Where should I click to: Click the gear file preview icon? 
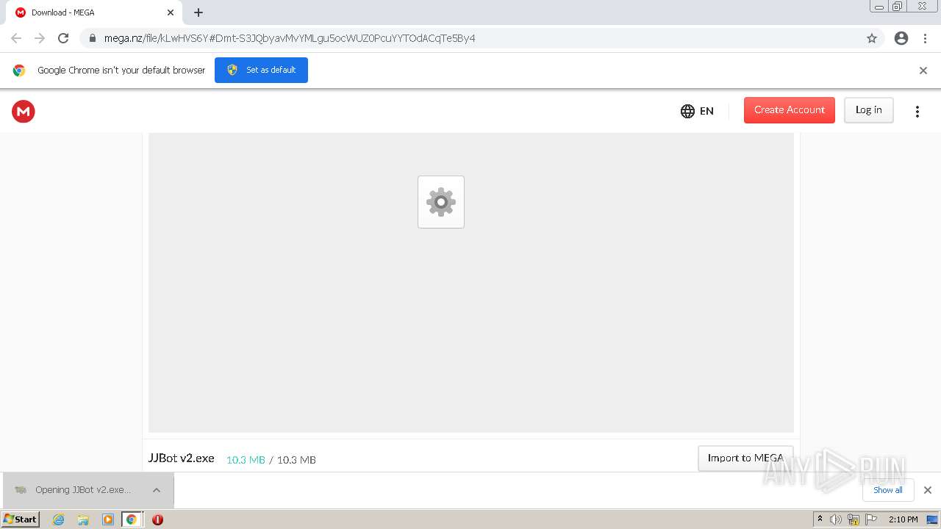441,202
